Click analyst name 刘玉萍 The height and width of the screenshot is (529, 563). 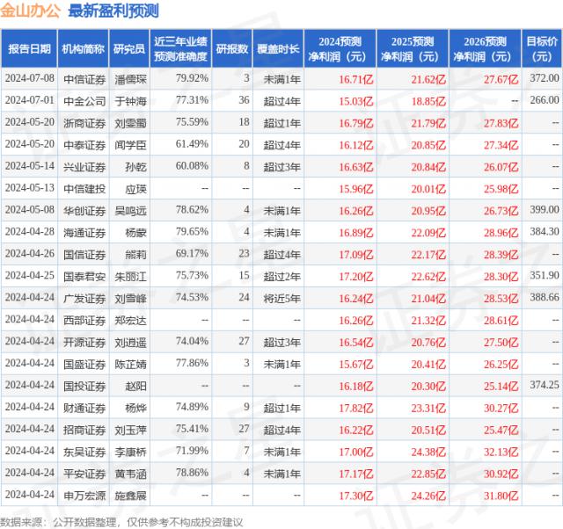click(130, 430)
